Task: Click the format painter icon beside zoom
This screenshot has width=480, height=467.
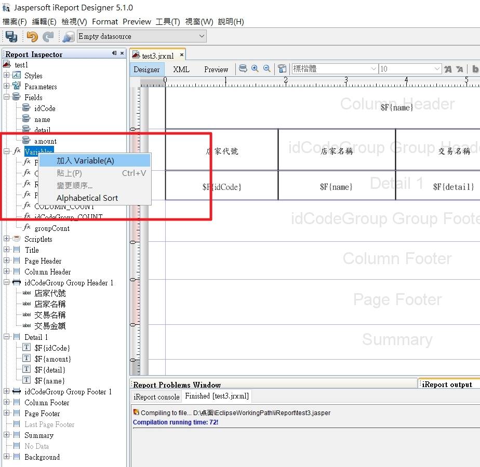Action: (282, 68)
